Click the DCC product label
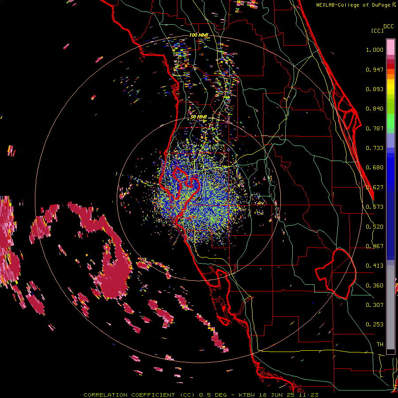Image resolution: width=398 pixels, height=398 pixels. coord(388,27)
